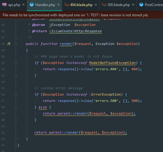Click \ErrorException on line 56

(105, 94)
